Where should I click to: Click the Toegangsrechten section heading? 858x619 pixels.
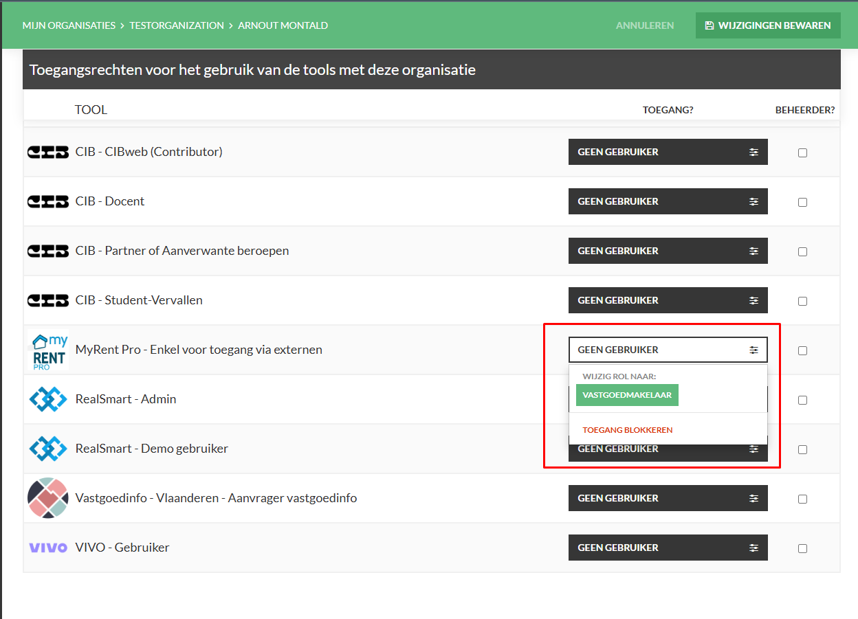(x=252, y=69)
